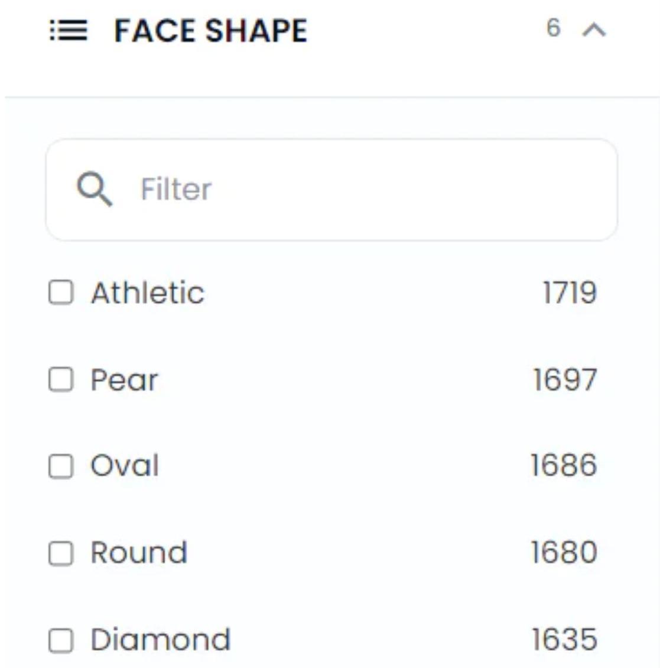
Task: Click the FACE SHAPE section title
Action: [210, 31]
